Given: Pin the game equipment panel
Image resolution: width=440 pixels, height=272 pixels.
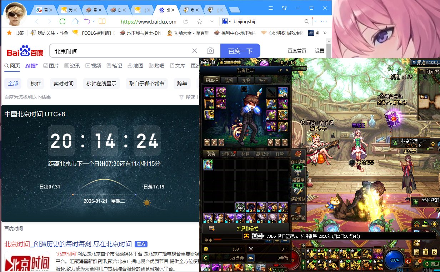Looking at the screenshot, I should pyautogui.click(x=280, y=70).
